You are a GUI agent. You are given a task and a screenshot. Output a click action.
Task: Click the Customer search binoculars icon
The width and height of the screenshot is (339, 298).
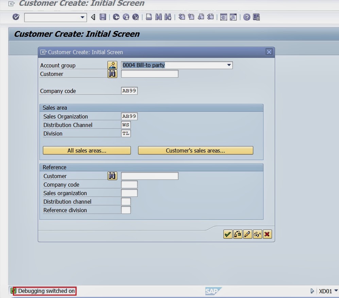pyautogui.click(x=113, y=74)
